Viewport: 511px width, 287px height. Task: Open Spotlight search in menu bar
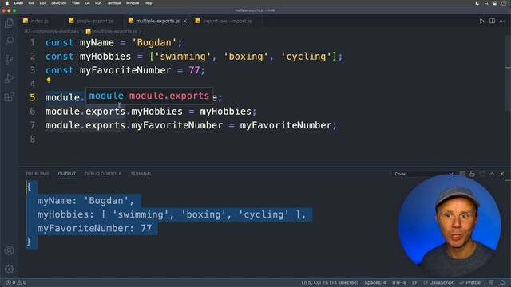click(486, 3)
